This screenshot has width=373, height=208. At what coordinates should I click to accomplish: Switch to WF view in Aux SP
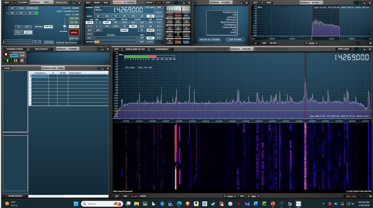coord(264,43)
